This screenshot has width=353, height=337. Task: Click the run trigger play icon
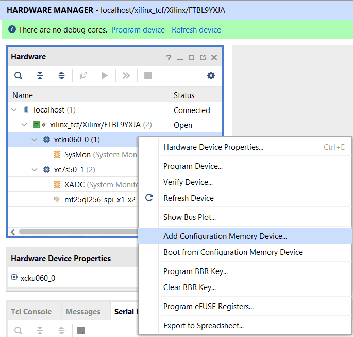105,76
